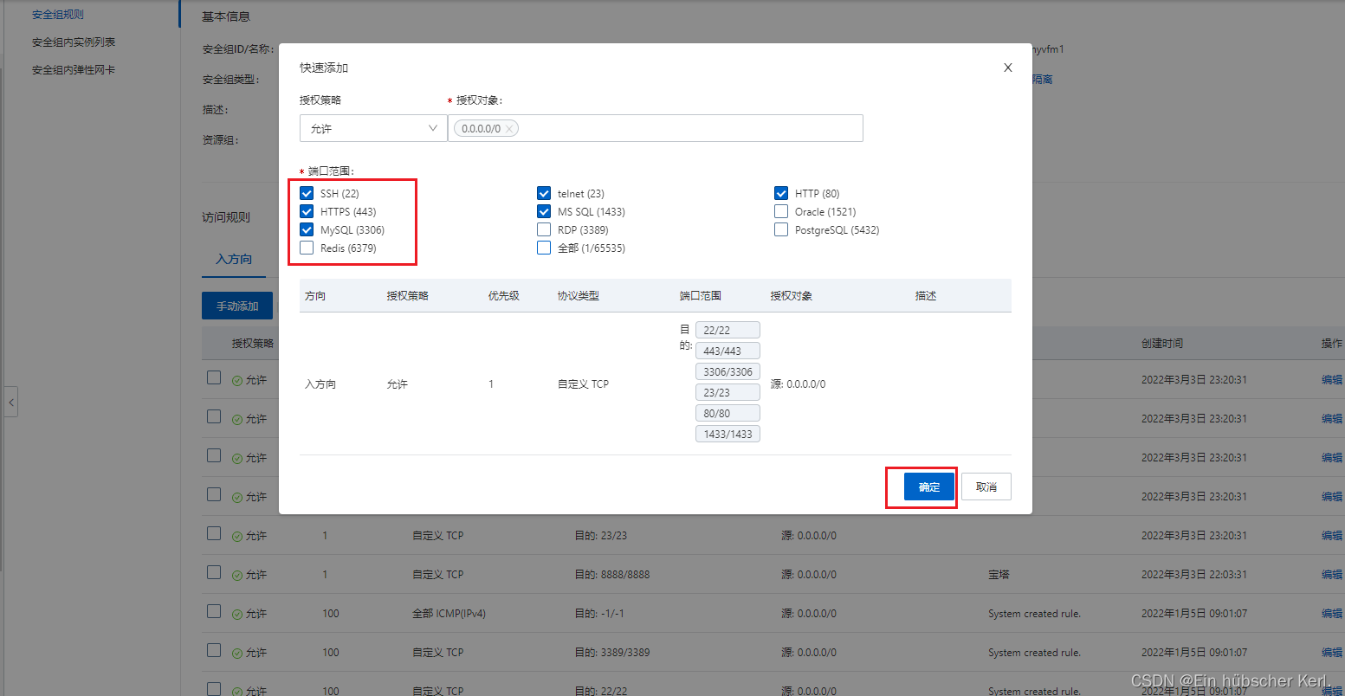Uncheck the MS SQL (1433) checkbox
This screenshot has height=696, width=1345.
[x=544, y=211]
